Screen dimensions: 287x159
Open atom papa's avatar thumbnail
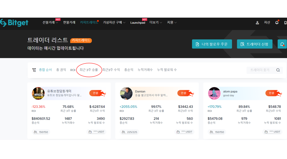(214, 93)
